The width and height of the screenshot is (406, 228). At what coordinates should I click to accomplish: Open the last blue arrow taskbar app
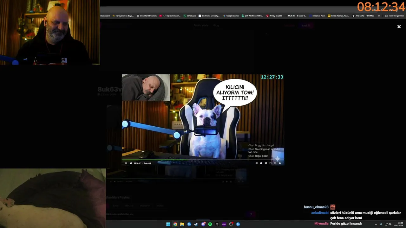point(238,224)
